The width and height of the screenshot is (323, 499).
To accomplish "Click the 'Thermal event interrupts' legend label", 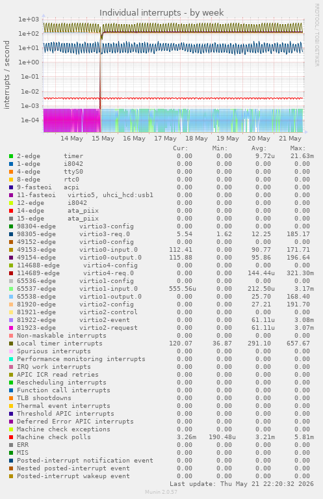I will coord(64,406).
